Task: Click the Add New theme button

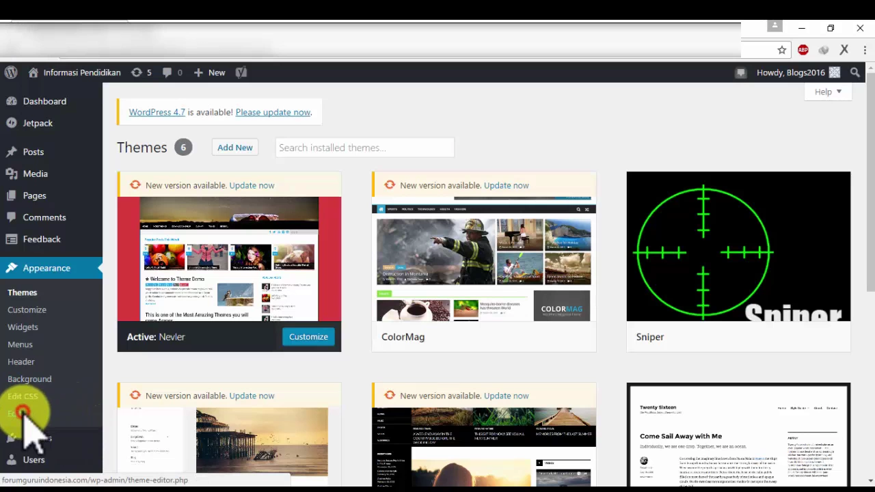Action: [234, 148]
